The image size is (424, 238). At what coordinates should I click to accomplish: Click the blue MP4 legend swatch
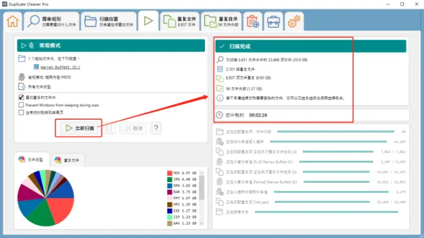point(170,185)
